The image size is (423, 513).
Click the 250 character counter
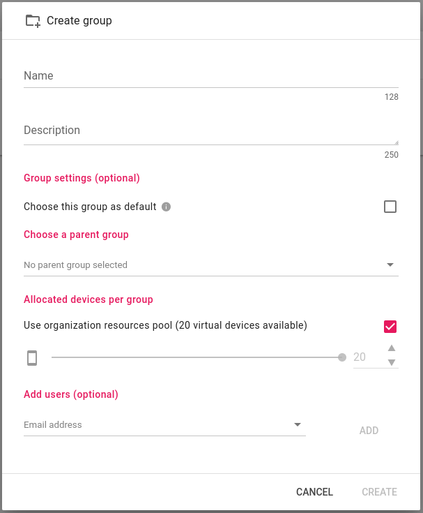click(x=392, y=155)
